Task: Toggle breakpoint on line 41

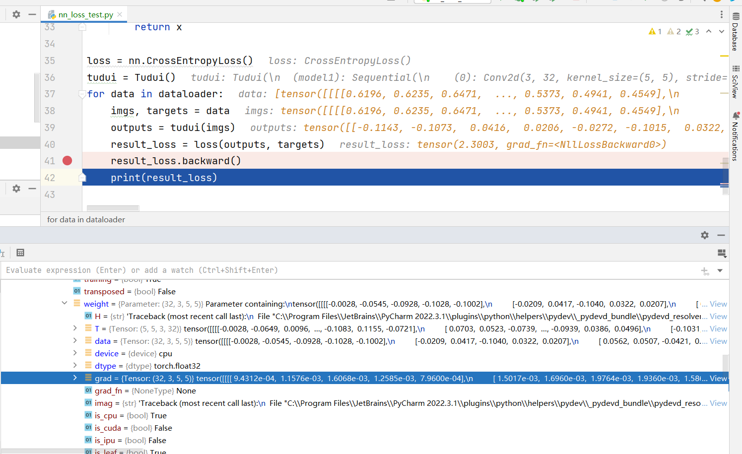Action: click(x=67, y=161)
